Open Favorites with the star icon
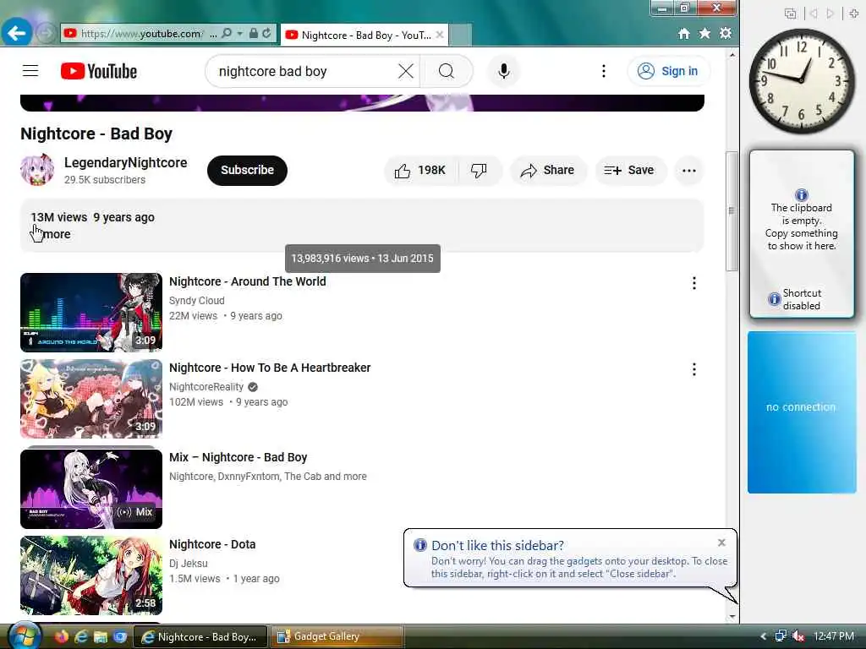This screenshot has width=866, height=649. 704,33
